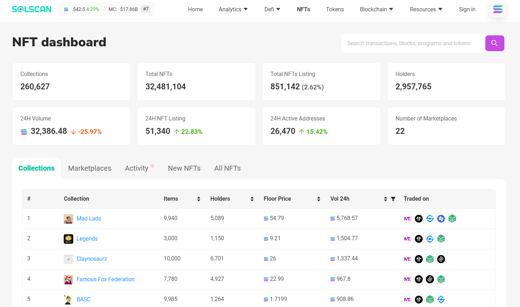Click Sign in link
This screenshot has height=307, width=520.
(x=467, y=9)
